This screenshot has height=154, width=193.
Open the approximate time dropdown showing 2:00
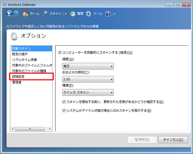coord(88,79)
